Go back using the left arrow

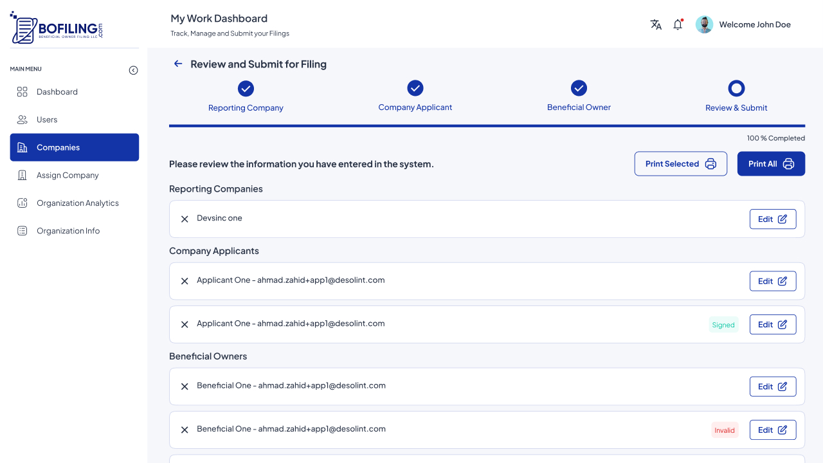[178, 64]
